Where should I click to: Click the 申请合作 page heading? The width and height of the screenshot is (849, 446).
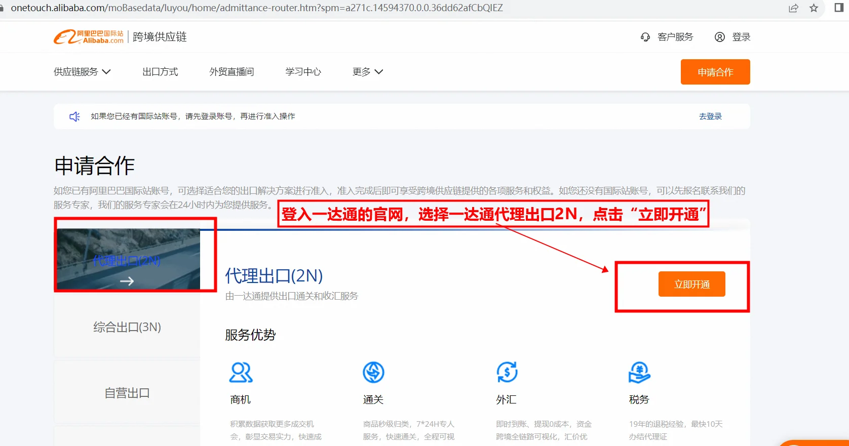point(95,166)
